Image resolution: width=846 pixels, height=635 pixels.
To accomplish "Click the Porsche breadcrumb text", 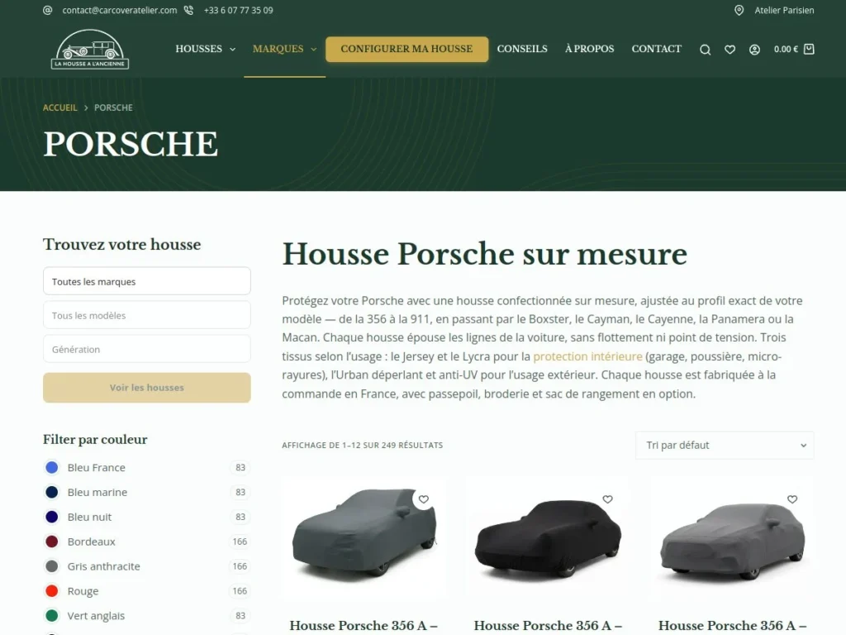I will click(113, 107).
